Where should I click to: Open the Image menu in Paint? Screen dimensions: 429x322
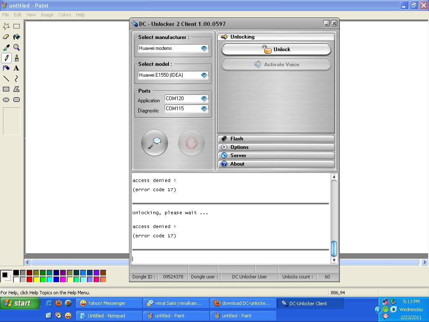(47, 15)
